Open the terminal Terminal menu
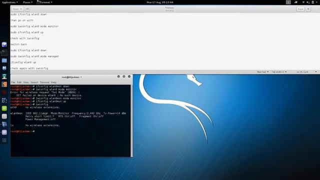The width and height of the screenshot is (320, 180). 44,82
